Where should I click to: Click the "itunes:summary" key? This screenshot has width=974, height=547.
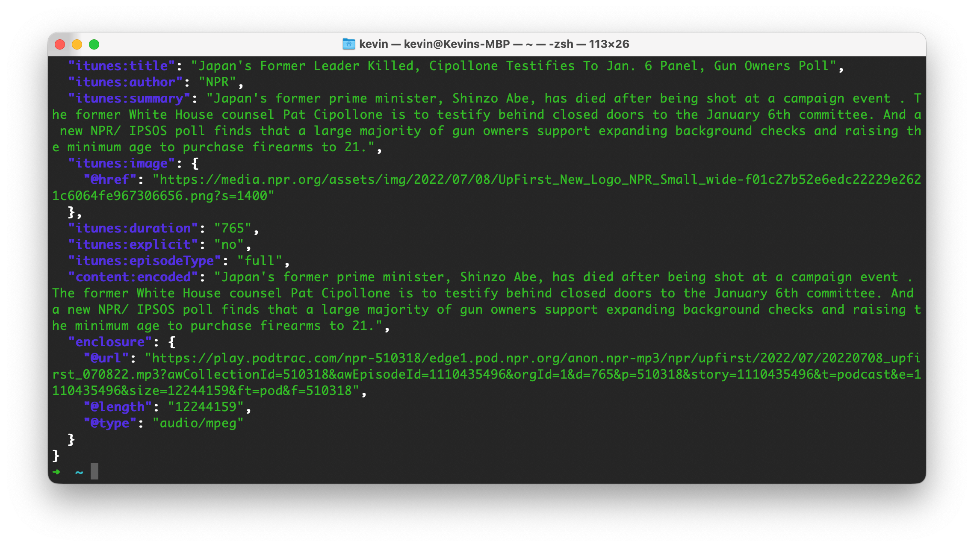point(130,98)
